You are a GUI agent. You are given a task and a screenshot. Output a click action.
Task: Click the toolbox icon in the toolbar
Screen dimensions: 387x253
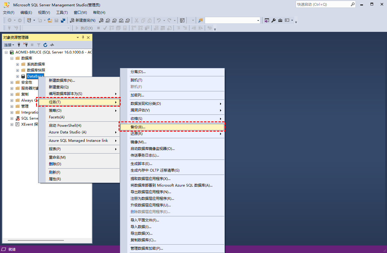(x=280, y=20)
